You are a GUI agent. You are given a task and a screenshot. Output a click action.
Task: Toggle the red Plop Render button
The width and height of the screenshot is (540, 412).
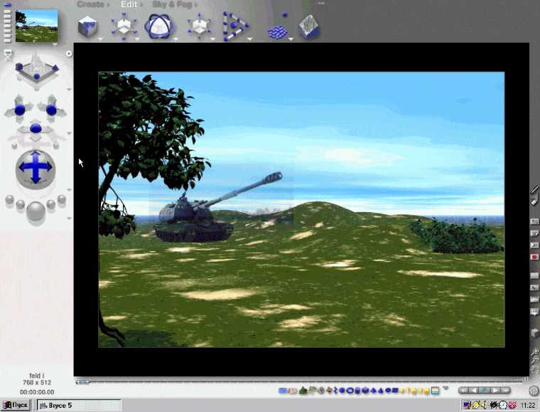point(534,257)
